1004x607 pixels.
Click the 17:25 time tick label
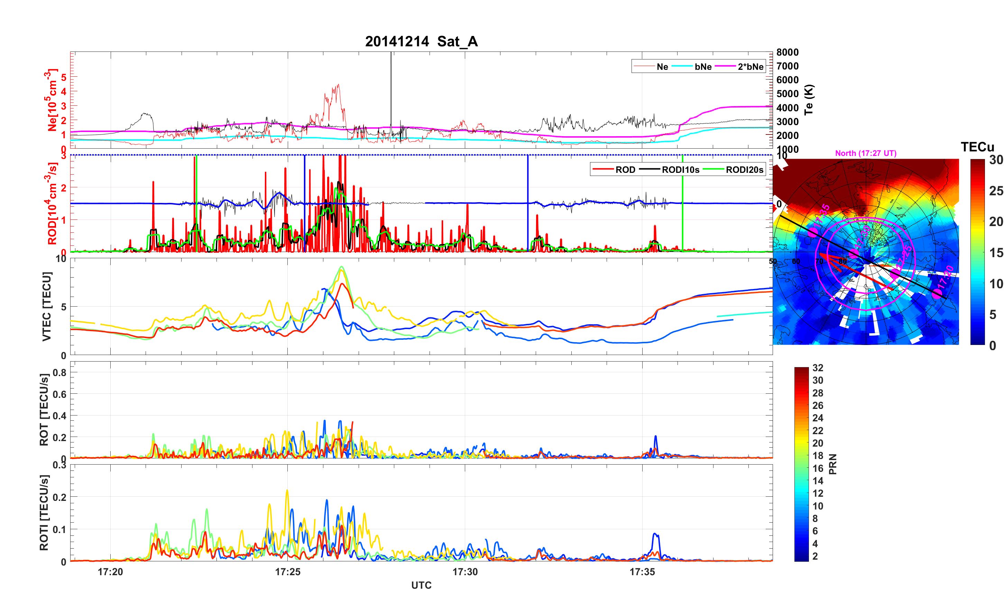pyautogui.click(x=288, y=571)
